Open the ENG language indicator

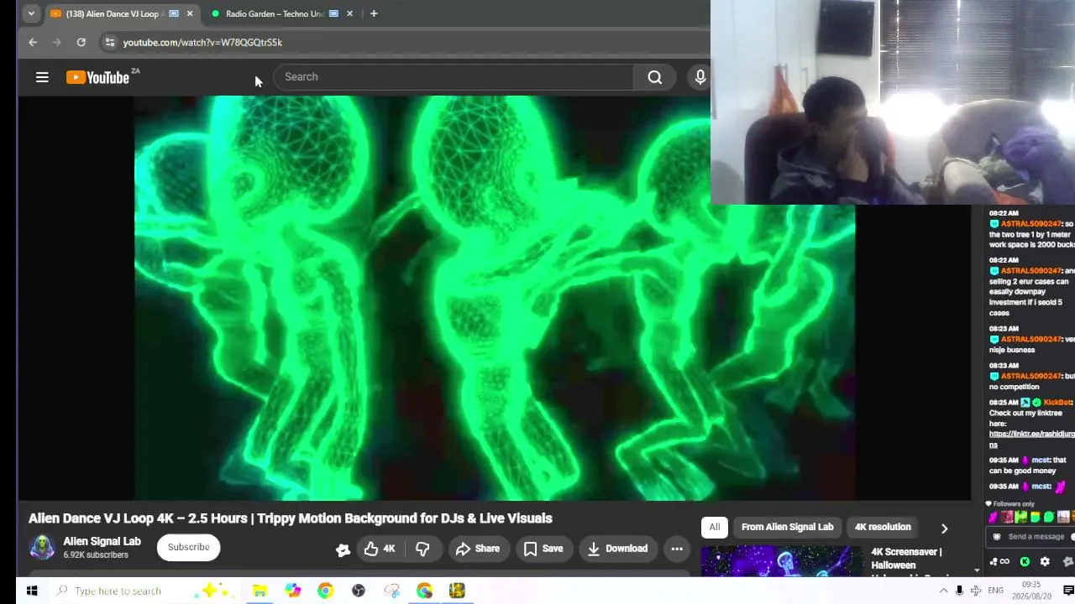(995, 591)
